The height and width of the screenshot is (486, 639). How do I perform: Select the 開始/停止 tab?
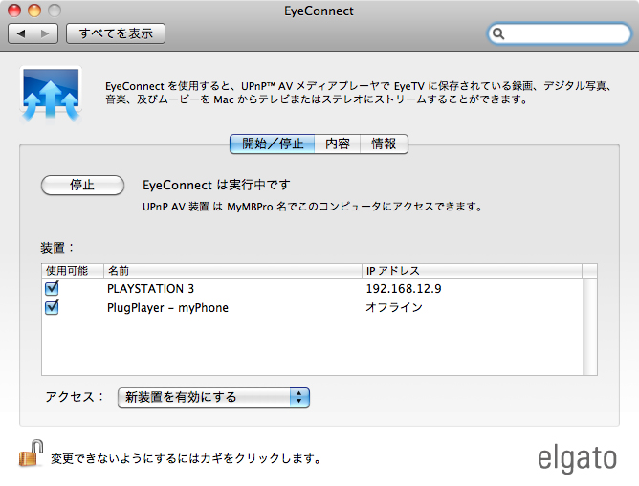coord(273,144)
